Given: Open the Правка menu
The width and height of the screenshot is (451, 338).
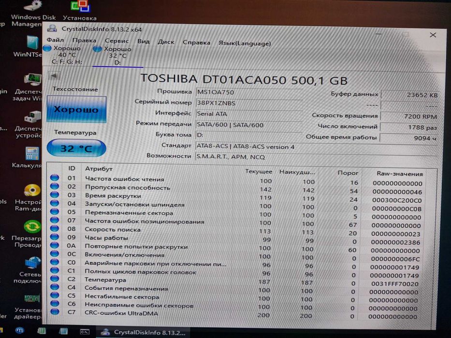Looking at the screenshot, I should click(84, 40).
